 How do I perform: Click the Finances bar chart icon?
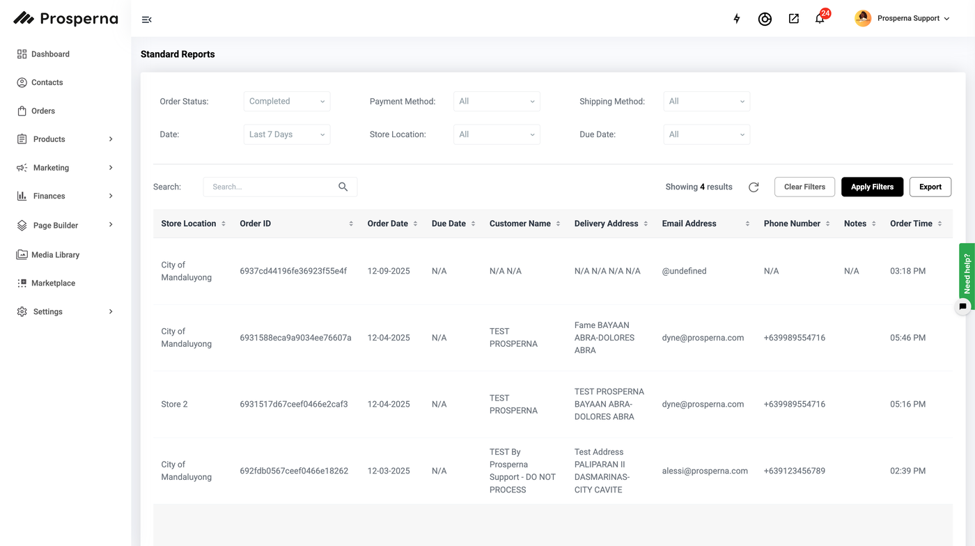[22, 196]
